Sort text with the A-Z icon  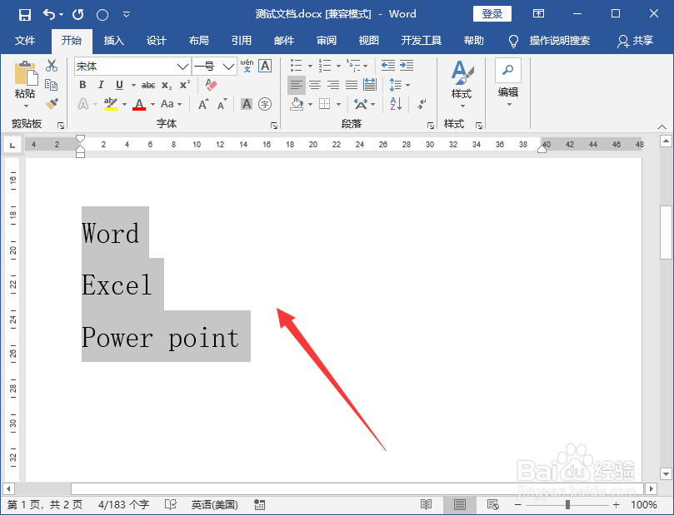(396, 104)
